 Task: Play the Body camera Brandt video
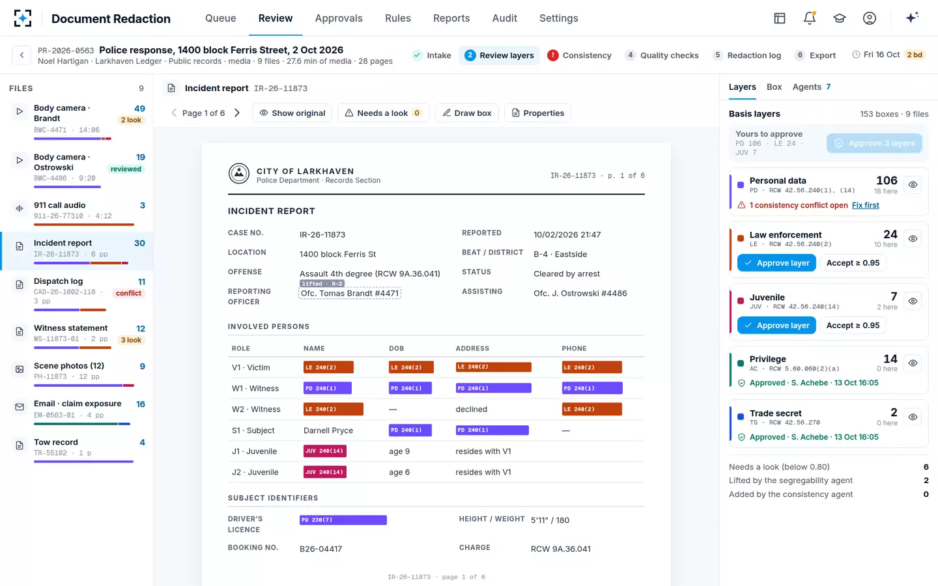tap(20, 111)
